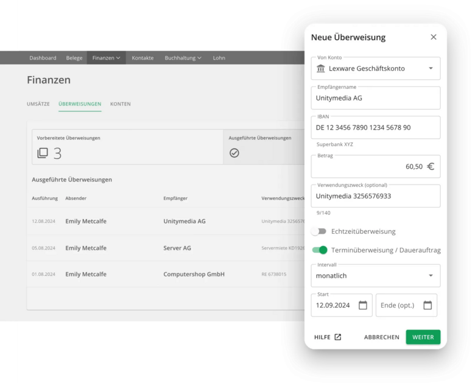Viewport: 475px width, 383px height.
Task: Click the executed transfers checkmark icon
Action: (x=234, y=153)
